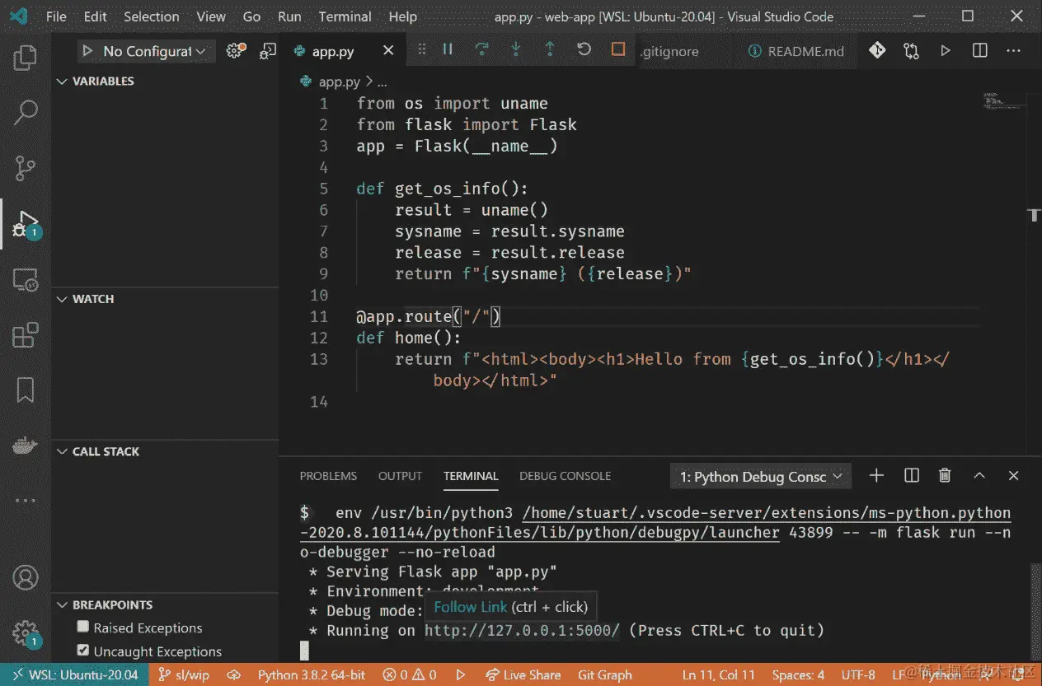Open Docker view in activity bar
This screenshot has width=1042, height=686.
point(26,446)
